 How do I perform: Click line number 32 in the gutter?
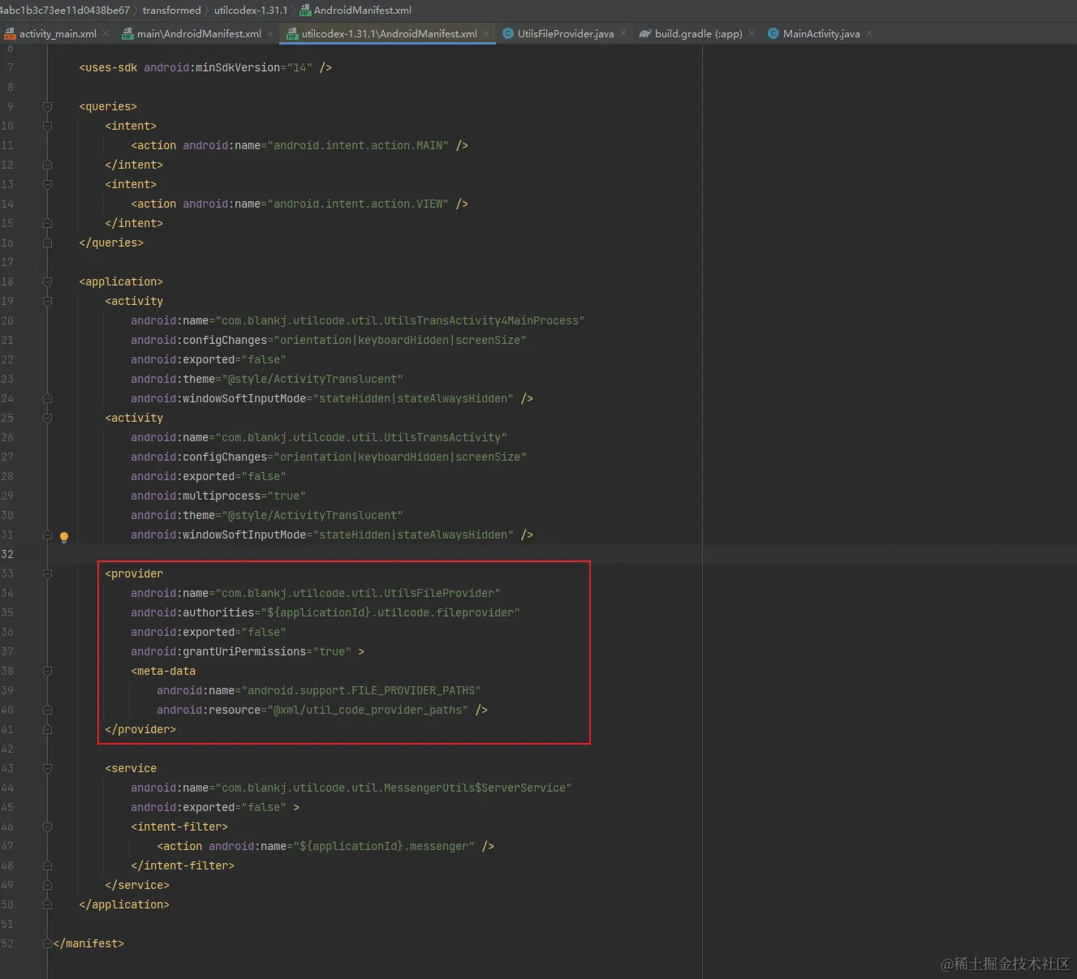(x=7, y=554)
